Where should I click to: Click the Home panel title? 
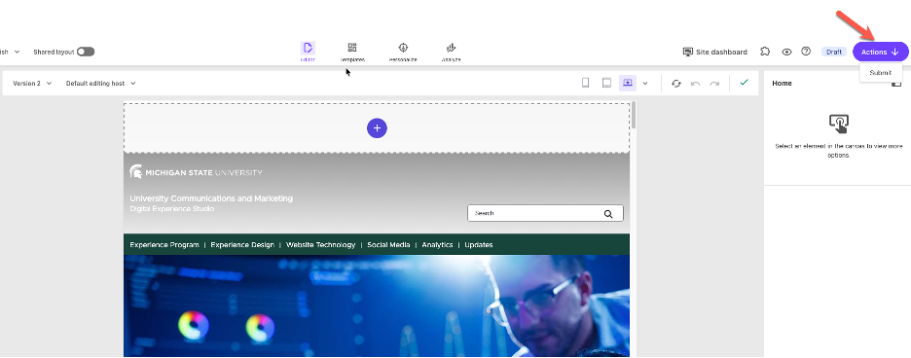(782, 83)
